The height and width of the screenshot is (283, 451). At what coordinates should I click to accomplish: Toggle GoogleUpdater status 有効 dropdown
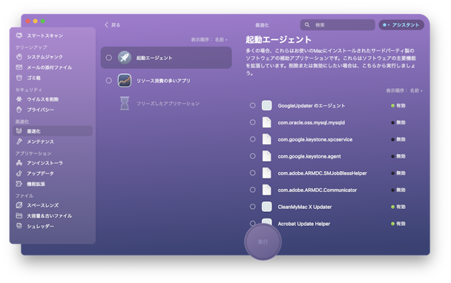coord(398,105)
